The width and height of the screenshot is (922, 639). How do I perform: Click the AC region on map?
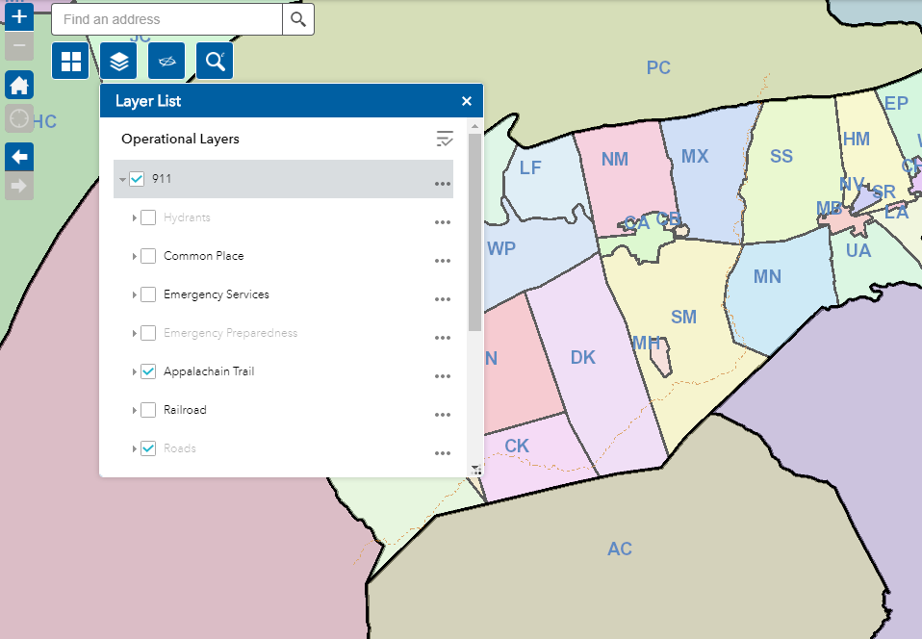(x=620, y=550)
